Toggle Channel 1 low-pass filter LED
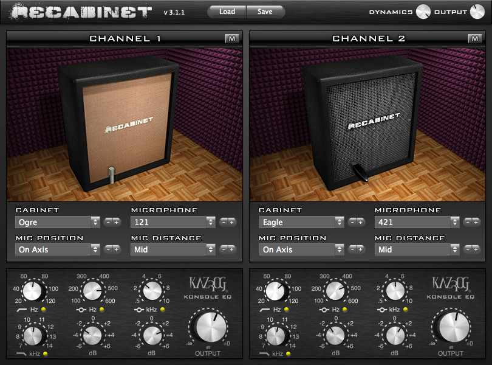 point(46,353)
